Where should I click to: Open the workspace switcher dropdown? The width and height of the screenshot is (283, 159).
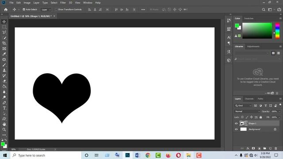[x=271, y=10]
